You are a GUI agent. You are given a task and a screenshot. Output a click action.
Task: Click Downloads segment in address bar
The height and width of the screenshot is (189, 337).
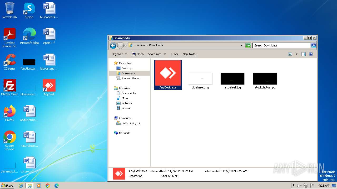click(x=156, y=45)
